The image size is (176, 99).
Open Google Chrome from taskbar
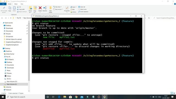coord(76,97)
